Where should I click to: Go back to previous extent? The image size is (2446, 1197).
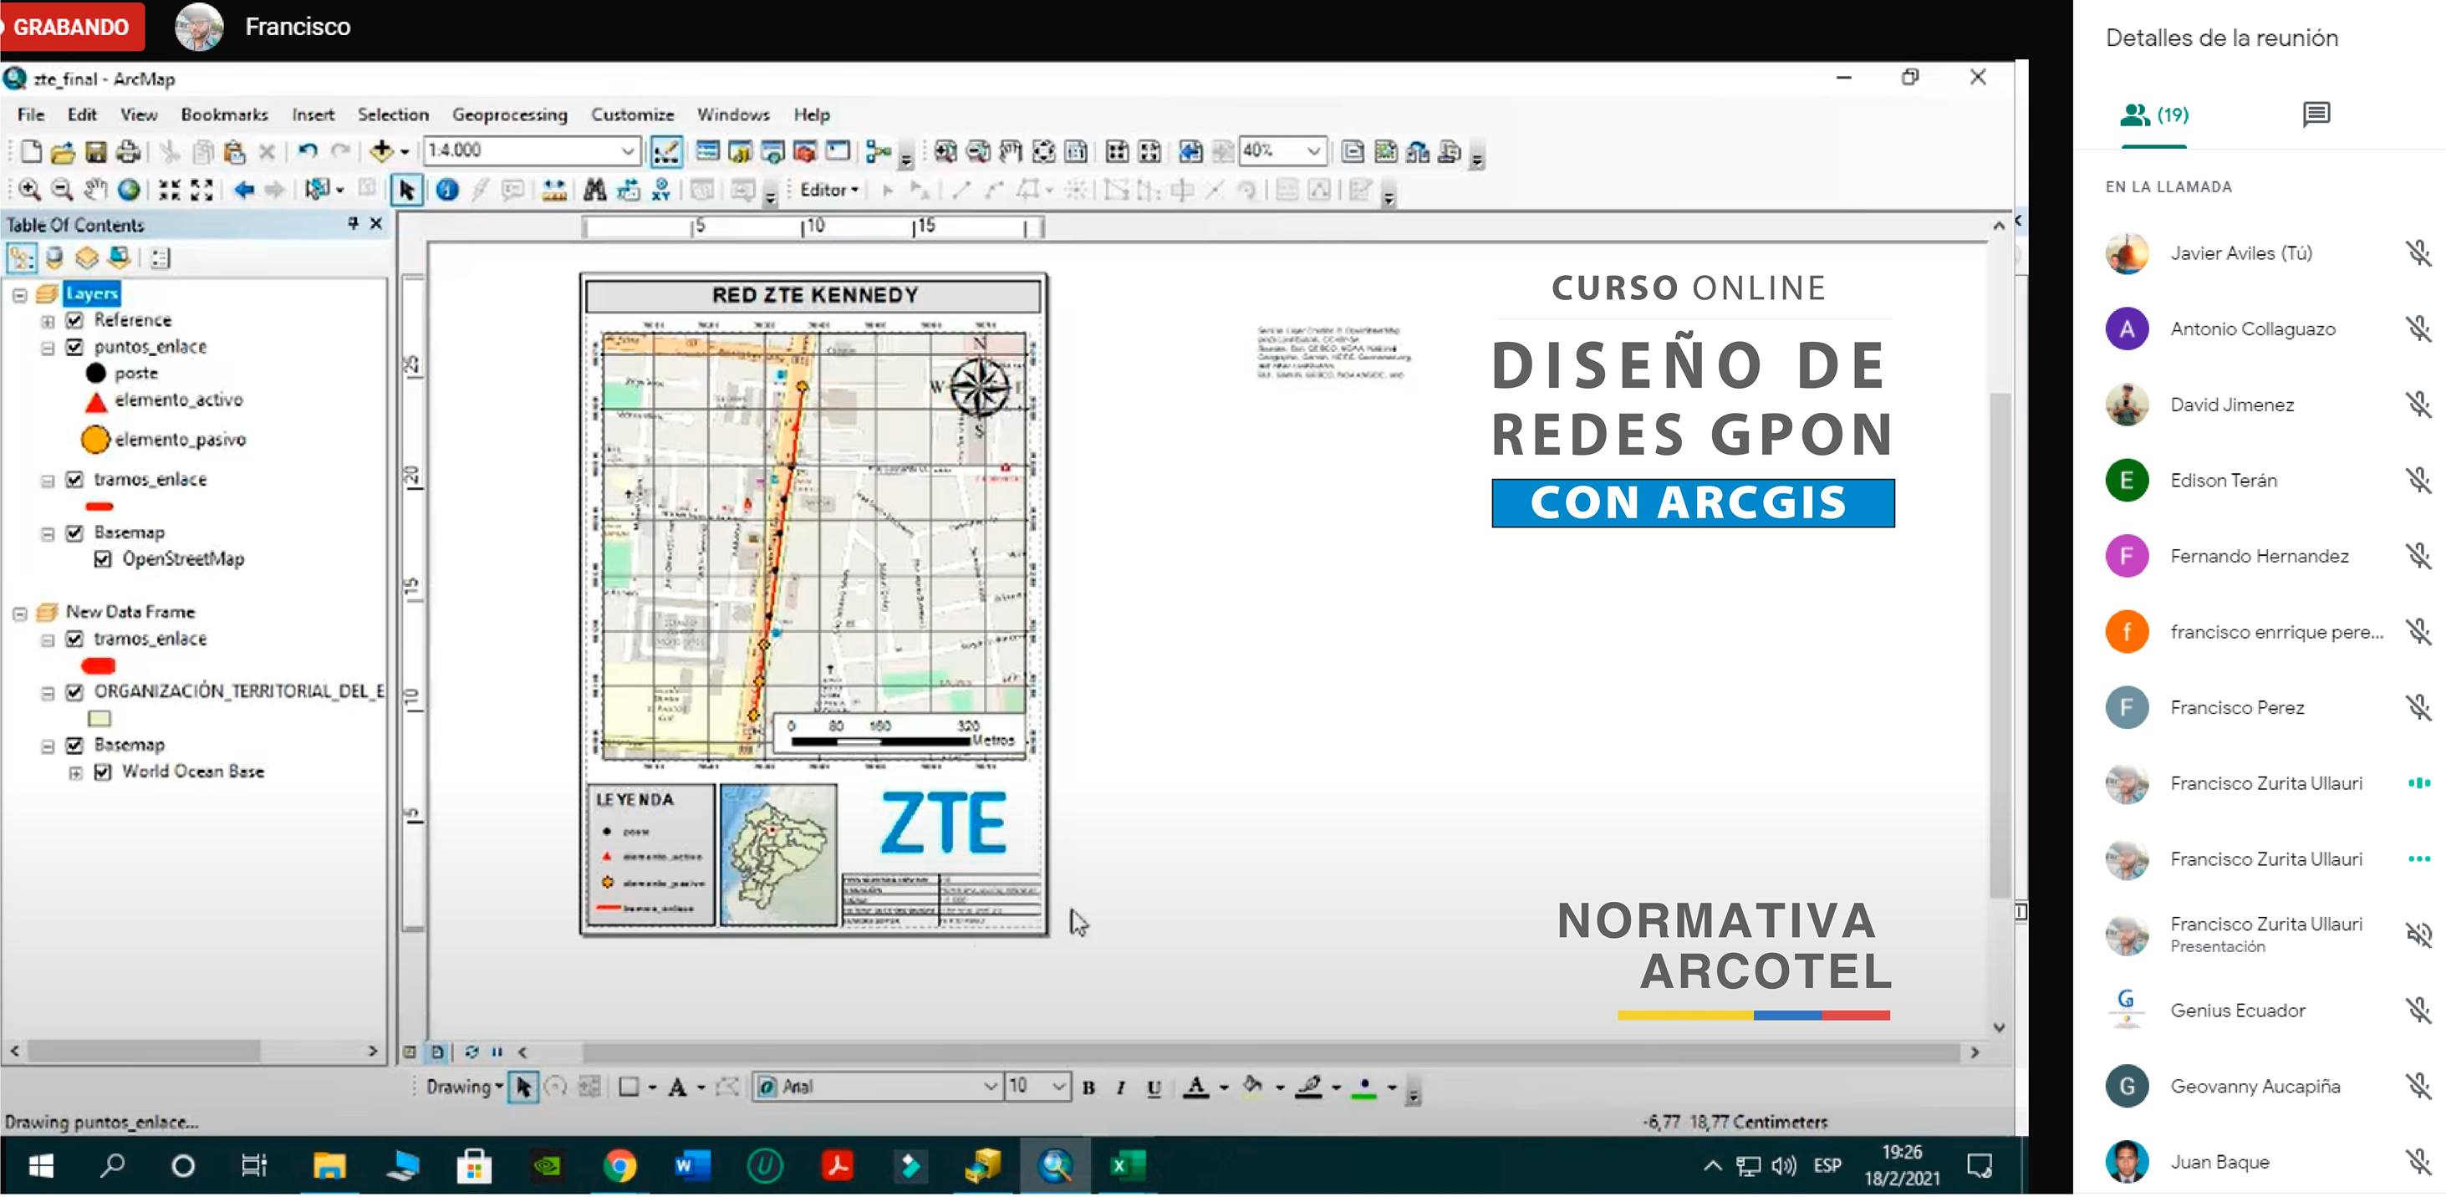244,190
